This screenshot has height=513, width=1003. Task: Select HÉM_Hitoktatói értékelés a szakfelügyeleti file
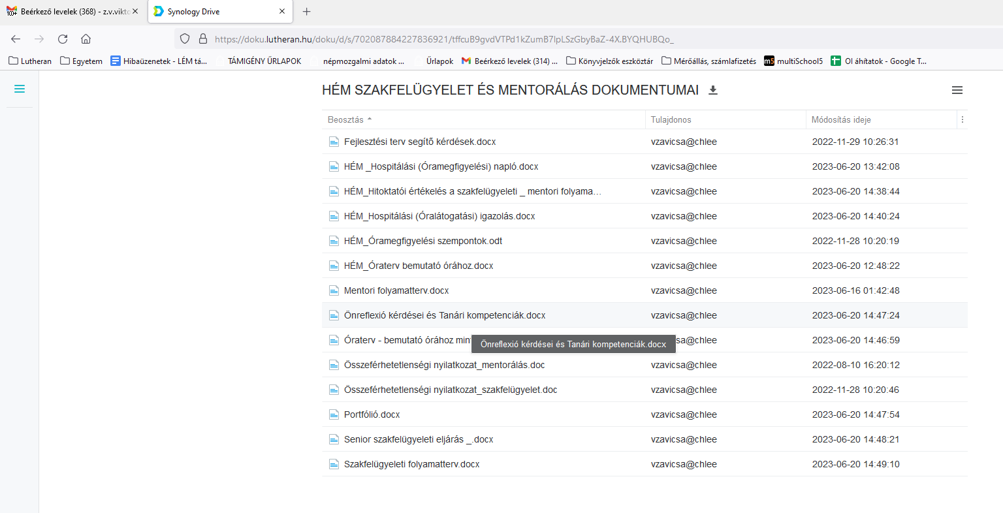[473, 191]
